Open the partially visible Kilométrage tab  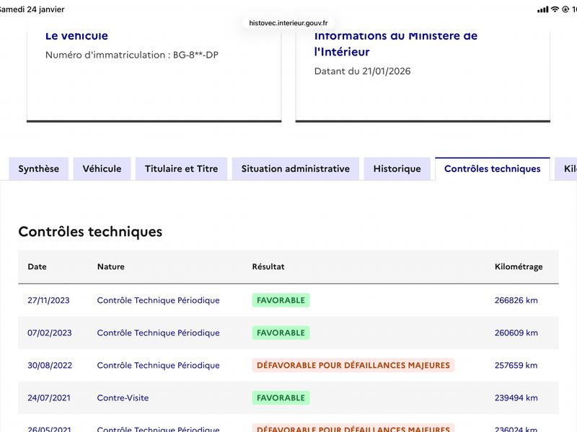point(566,169)
